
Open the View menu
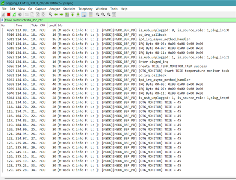point(21,9)
